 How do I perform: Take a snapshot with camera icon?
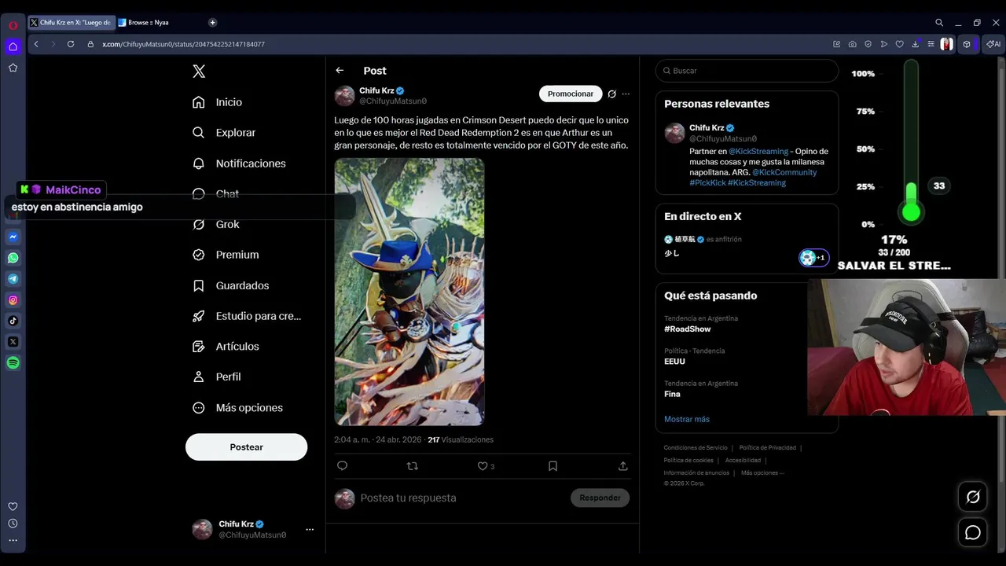(x=853, y=44)
